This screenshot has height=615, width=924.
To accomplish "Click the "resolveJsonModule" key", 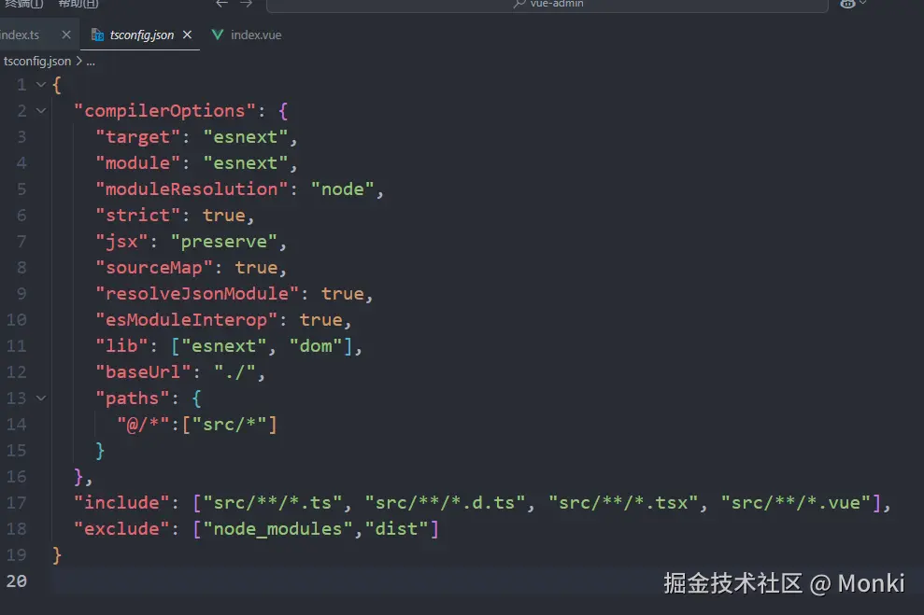I will 197,294.
